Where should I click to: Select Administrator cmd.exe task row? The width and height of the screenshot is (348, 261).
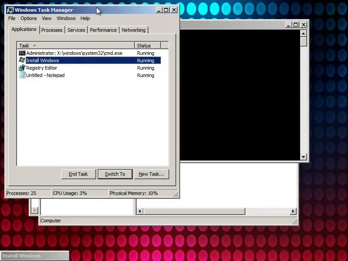coord(90,53)
